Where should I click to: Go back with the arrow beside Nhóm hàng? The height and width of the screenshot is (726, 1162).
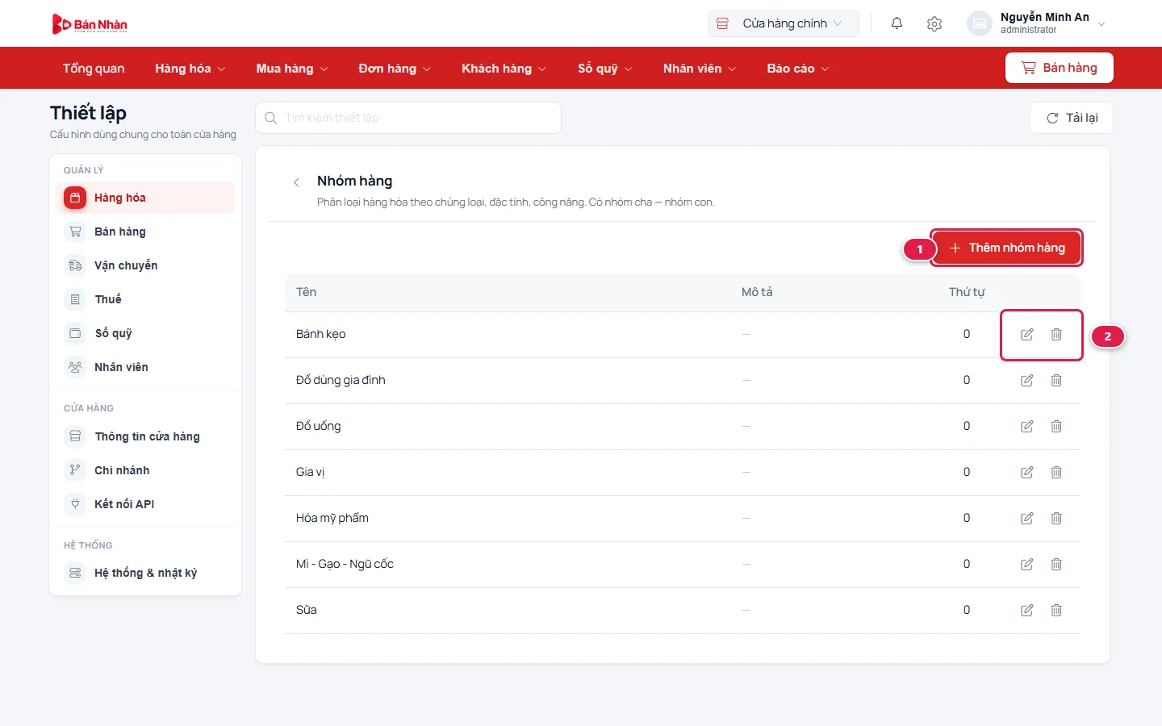[296, 182]
